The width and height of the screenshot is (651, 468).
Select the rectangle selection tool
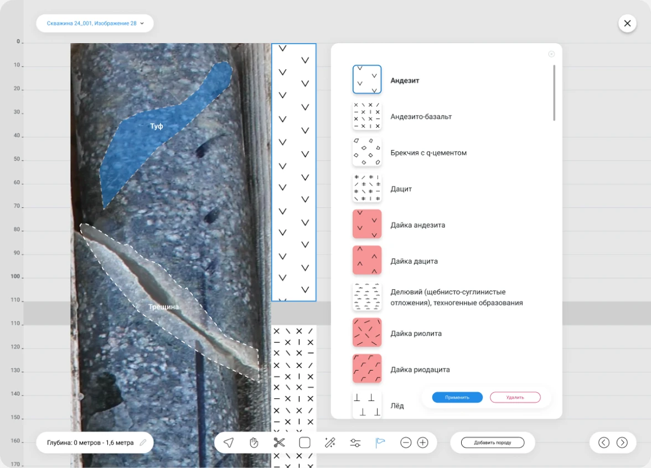304,443
